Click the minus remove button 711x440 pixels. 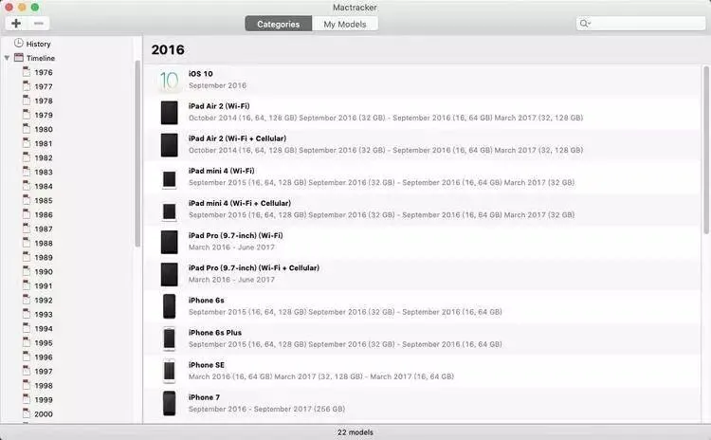coord(39,23)
